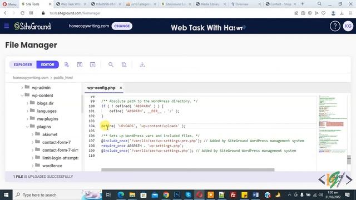Close the wp-config.php tab

[x=121, y=88]
